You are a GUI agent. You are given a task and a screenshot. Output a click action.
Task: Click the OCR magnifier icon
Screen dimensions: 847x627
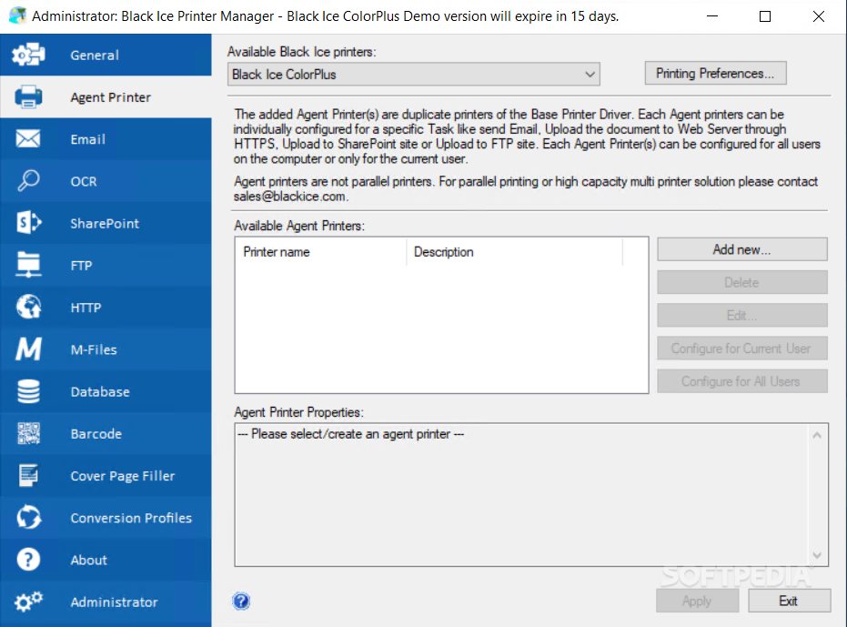[x=28, y=180]
